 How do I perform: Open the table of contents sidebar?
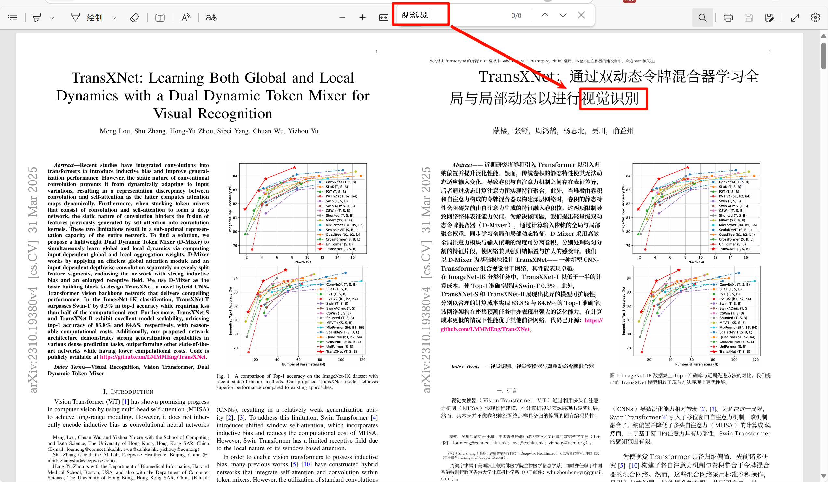(12, 18)
